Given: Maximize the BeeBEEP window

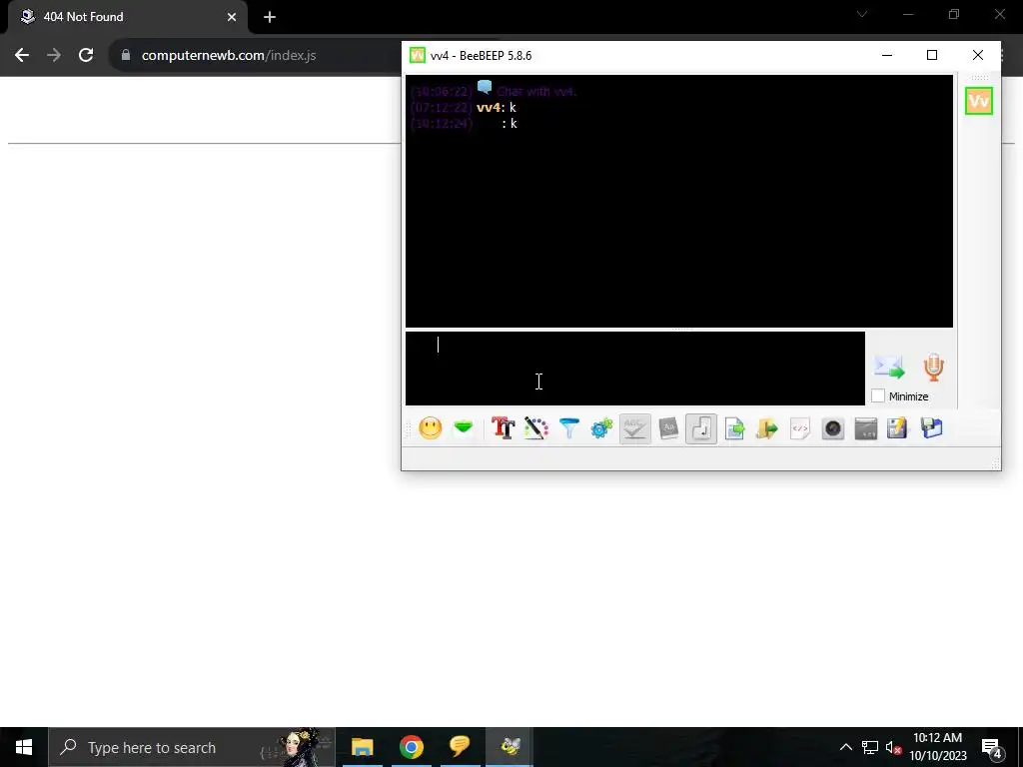Looking at the screenshot, I should coord(932,56).
